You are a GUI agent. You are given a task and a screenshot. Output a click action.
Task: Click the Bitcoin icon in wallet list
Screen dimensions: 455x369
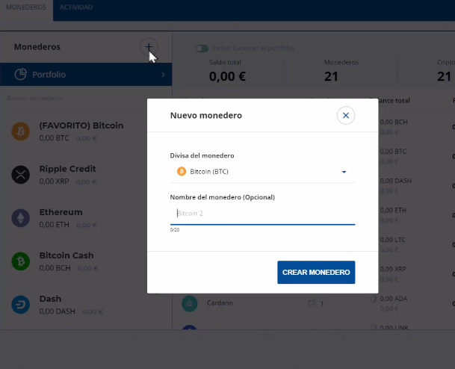point(20,131)
